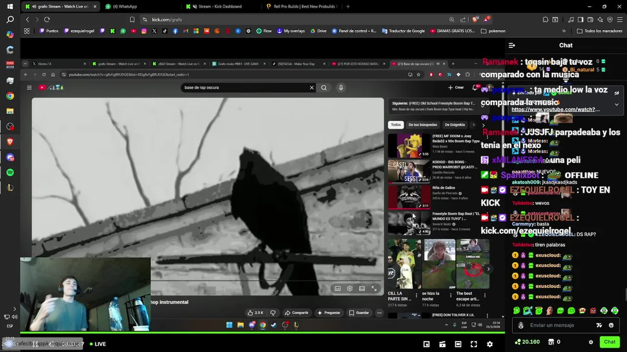Switch Kick player to theatre mode

click(x=458, y=344)
